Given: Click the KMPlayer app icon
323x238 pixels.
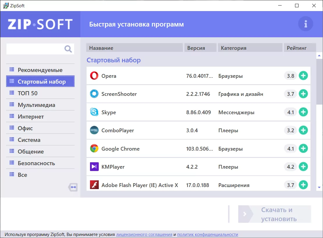Looking at the screenshot, I should click(94, 167).
